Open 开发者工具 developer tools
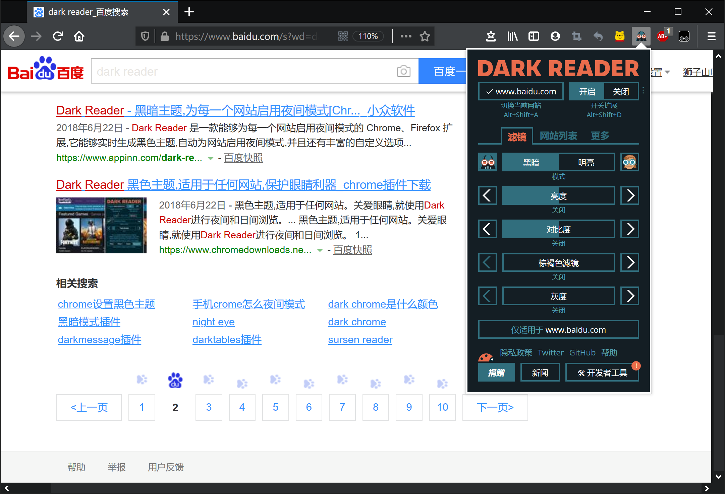The width and height of the screenshot is (725, 494). point(602,373)
